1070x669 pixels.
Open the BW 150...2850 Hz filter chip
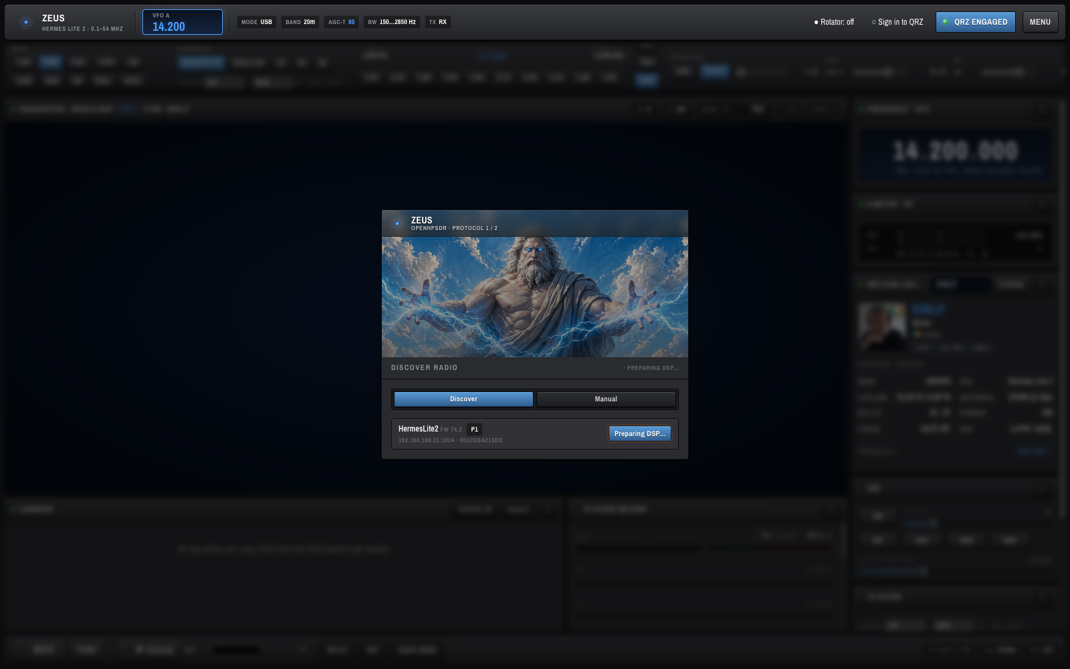(x=392, y=22)
